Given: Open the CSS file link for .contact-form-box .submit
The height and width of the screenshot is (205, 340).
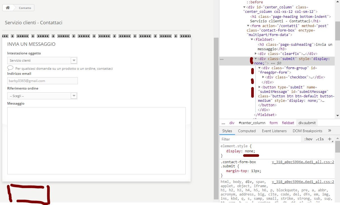Looking at the screenshot, I should [303, 162].
